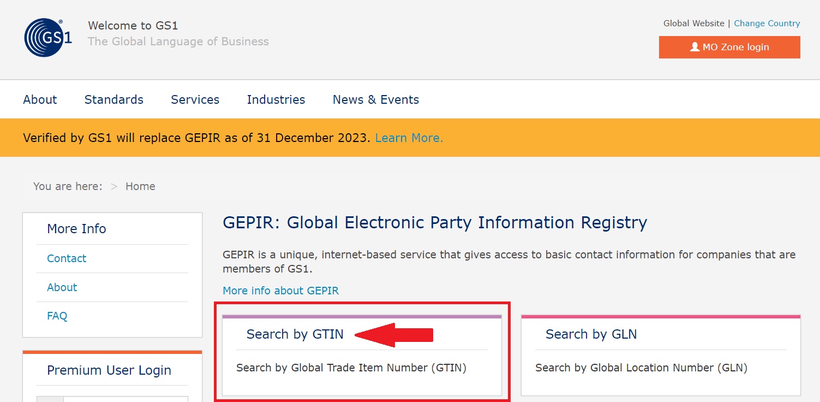
Task: Open the Standards navigation menu
Action: coord(114,99)
